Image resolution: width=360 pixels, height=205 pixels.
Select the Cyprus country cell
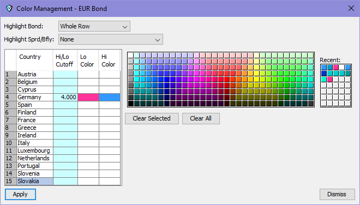coord(35,89)
